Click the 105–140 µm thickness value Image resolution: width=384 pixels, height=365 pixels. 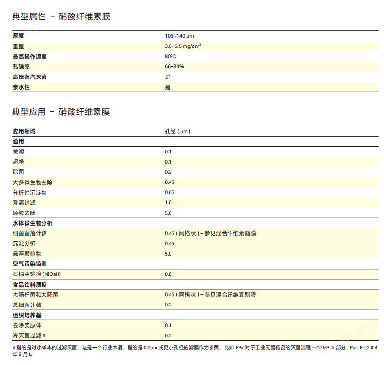[x=179, y=36]
